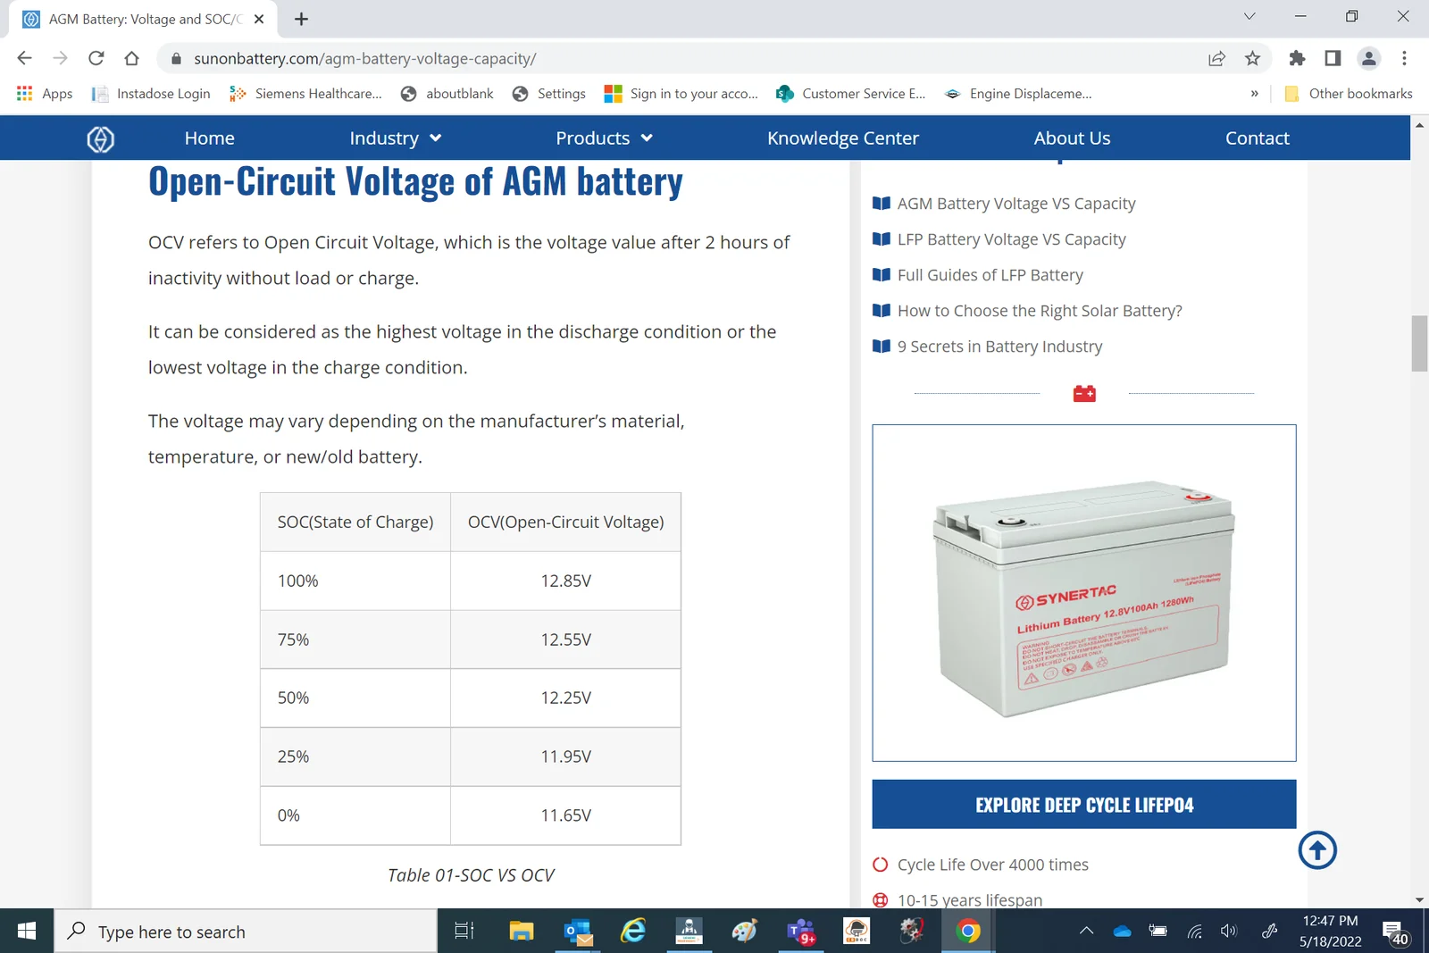Image resolution: width=1429 pixels, height=953 pixels.
Task: Open the LFP Battery Voltage VS Capacity link
Action: (1011, 239)
